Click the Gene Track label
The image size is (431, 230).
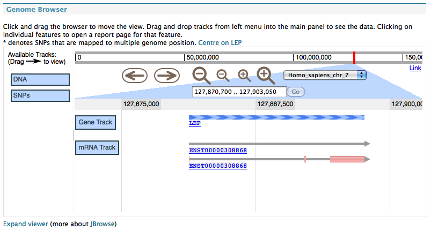[96, 122]
